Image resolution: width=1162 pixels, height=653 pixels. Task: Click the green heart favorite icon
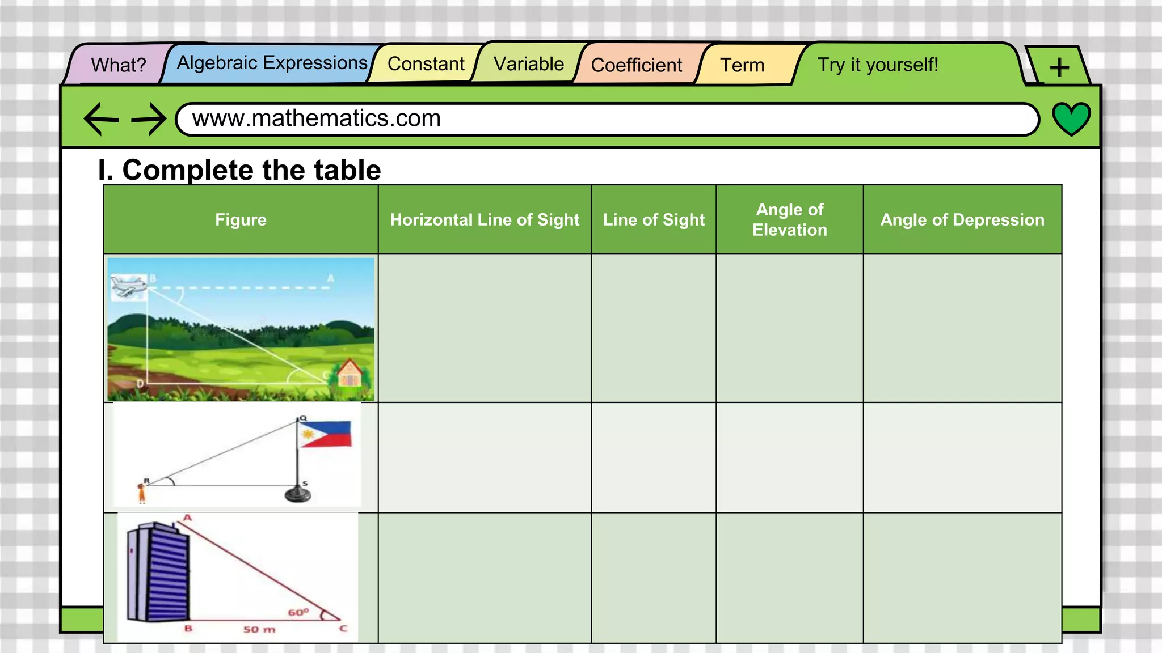1071,118
